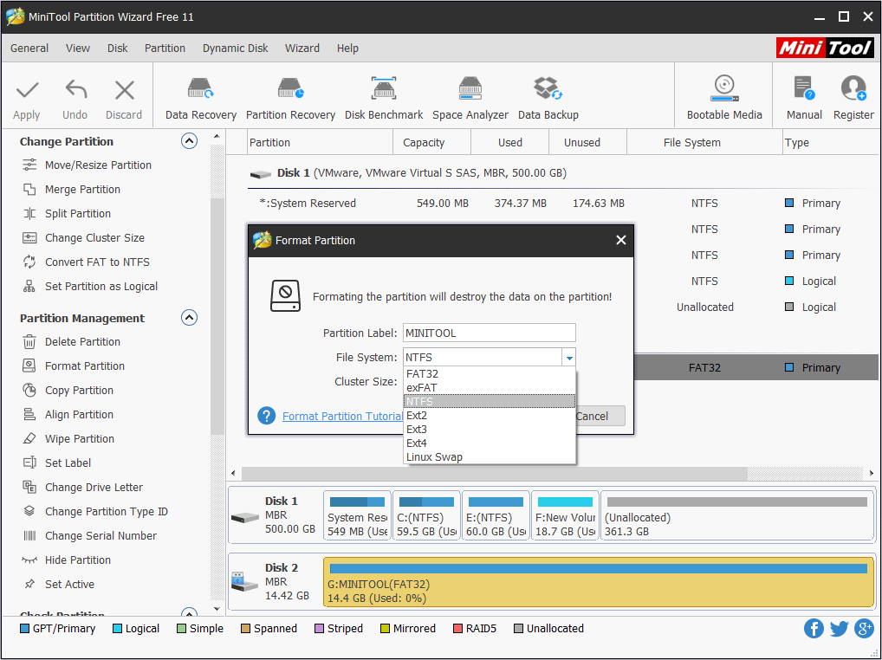Screen dimensions: 882x660
Task: Select Change Cluster Size
Action: tap(94, 237)
